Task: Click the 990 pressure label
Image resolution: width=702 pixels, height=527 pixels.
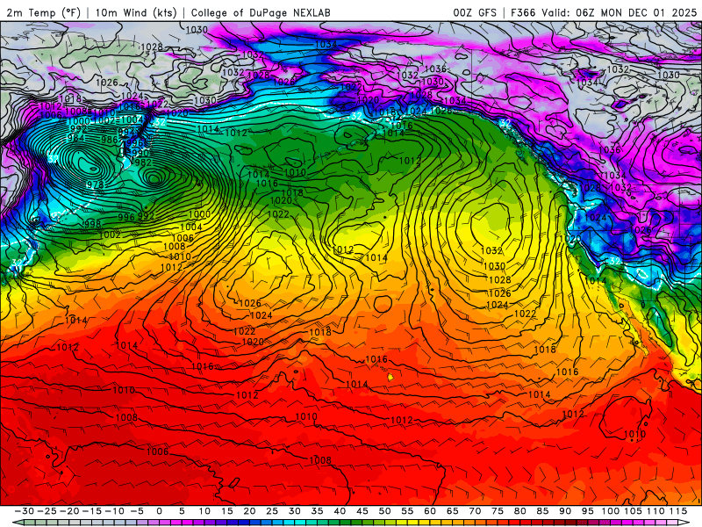Action: (140, 153)
